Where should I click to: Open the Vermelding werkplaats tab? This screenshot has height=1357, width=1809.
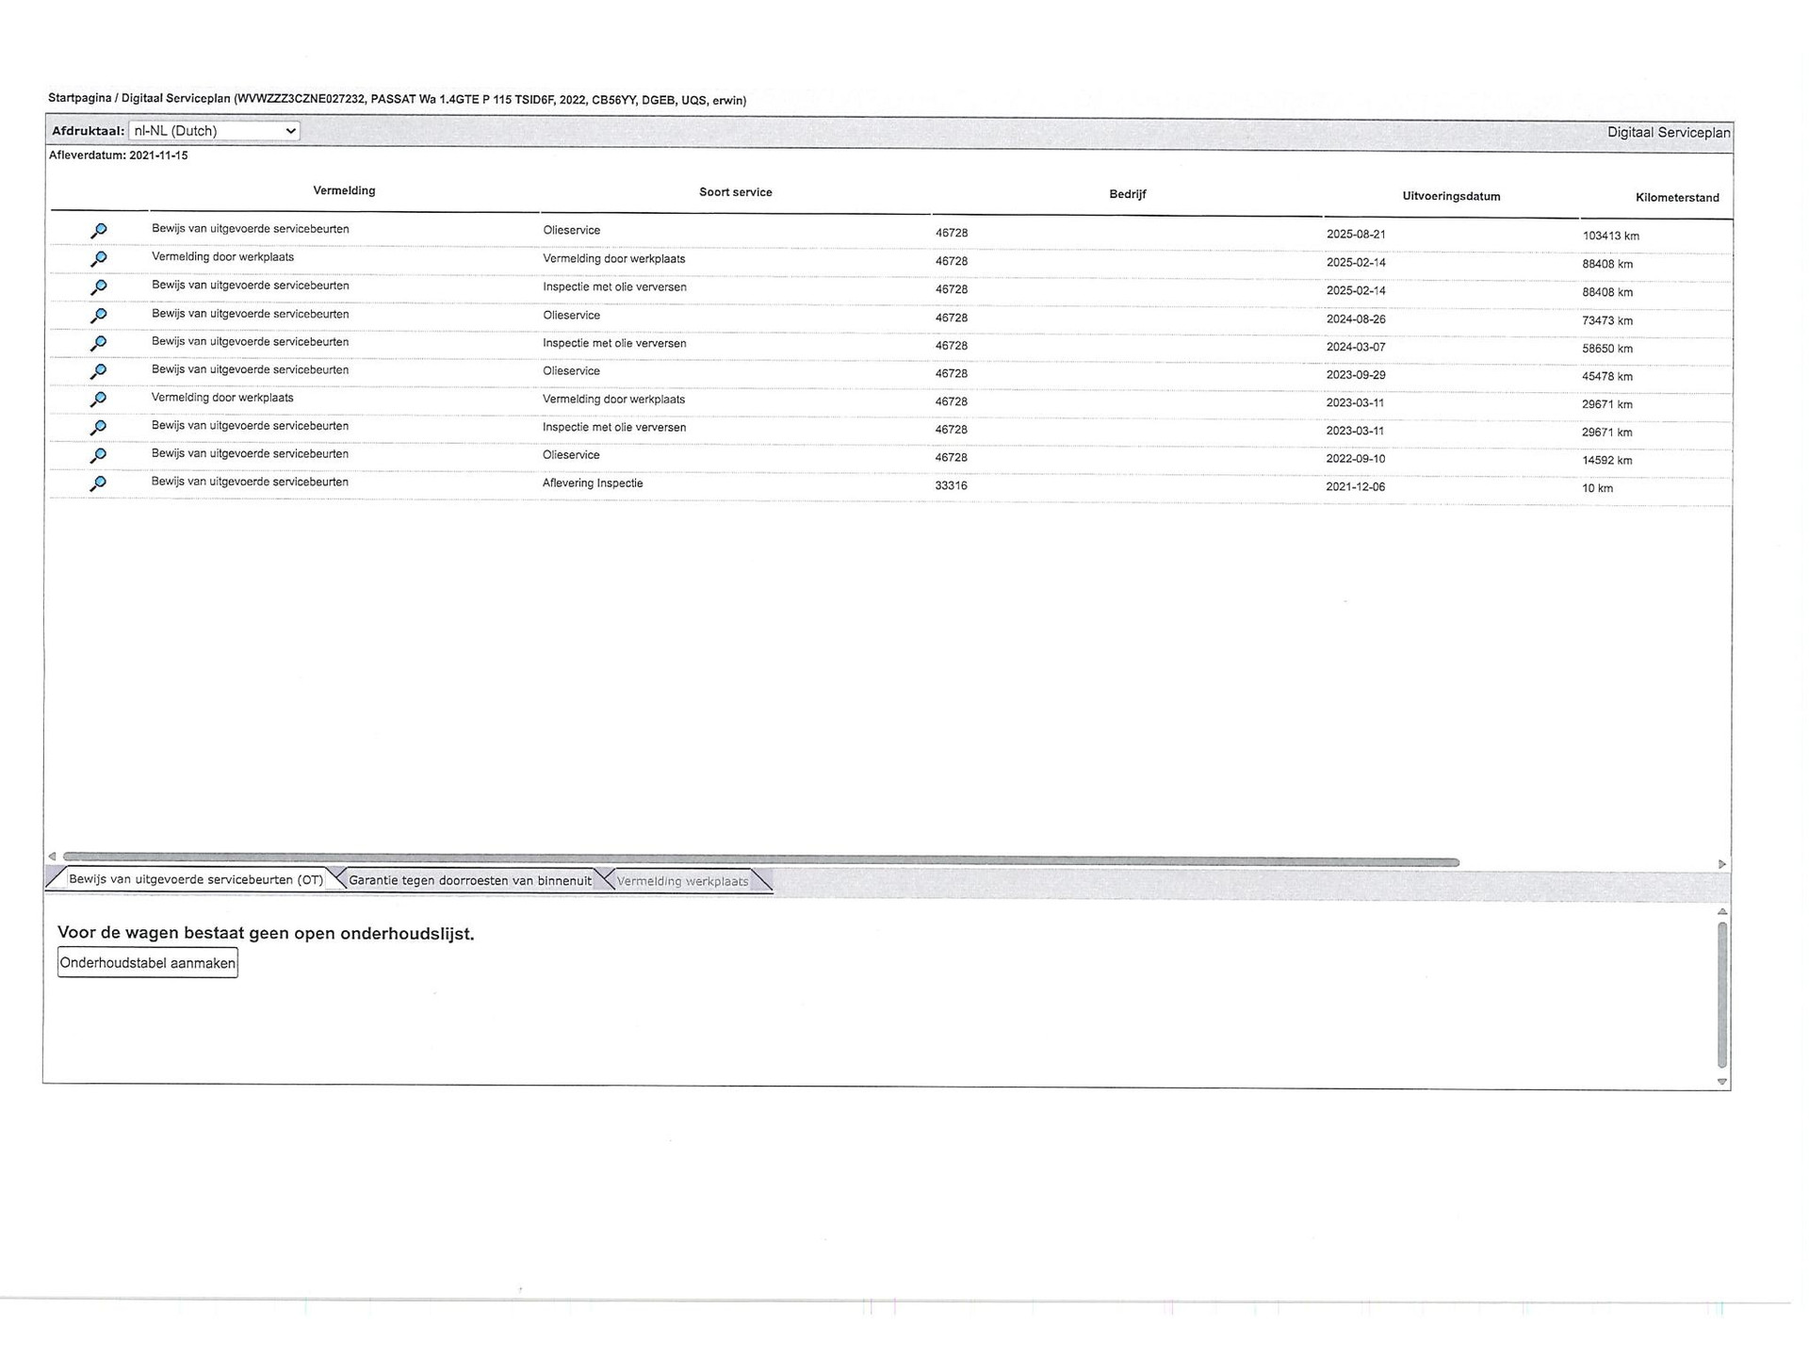tap(682, 881)
